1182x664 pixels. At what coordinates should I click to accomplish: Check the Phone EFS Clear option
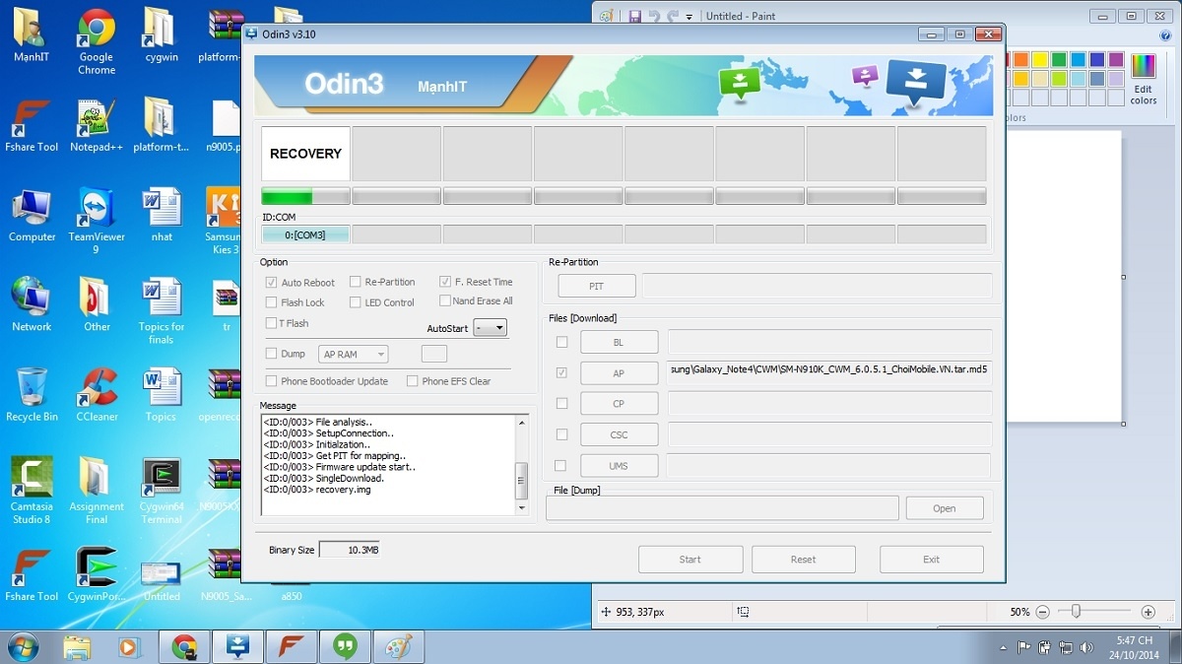413,381
